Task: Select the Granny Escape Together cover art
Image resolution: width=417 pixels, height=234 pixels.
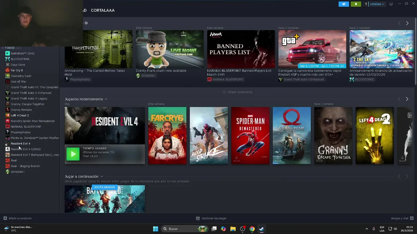Action: 333,136
